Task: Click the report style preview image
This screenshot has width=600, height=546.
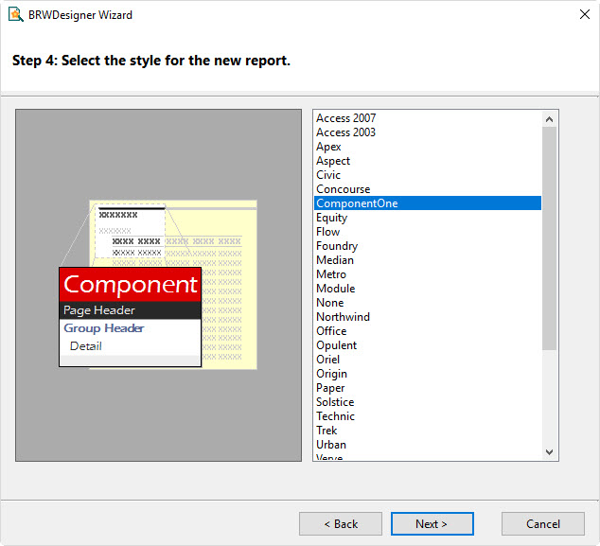Action: click(x=158, y=285)
